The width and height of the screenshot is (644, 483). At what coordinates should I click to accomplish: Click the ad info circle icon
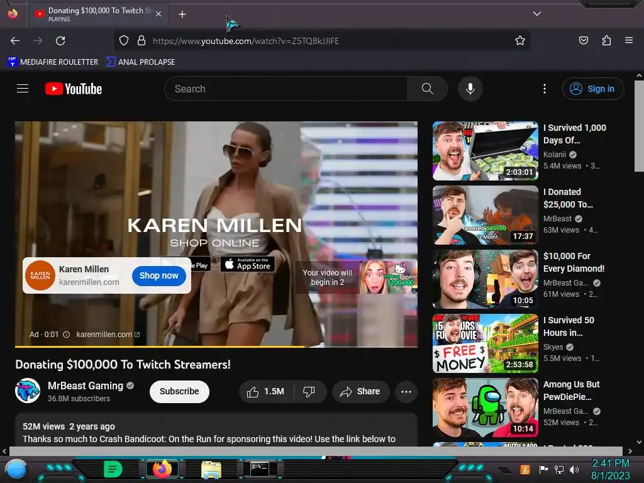coord(66,335)
